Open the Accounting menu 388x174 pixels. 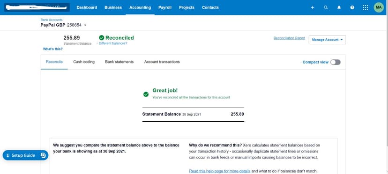click(x=140, y=7)
